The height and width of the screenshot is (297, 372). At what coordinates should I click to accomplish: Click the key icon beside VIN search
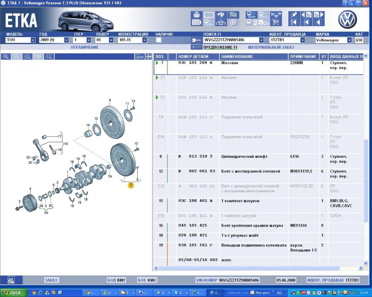196,40
